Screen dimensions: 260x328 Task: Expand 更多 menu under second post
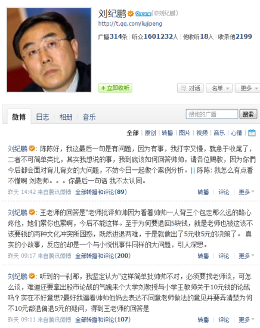pos(246,256)
